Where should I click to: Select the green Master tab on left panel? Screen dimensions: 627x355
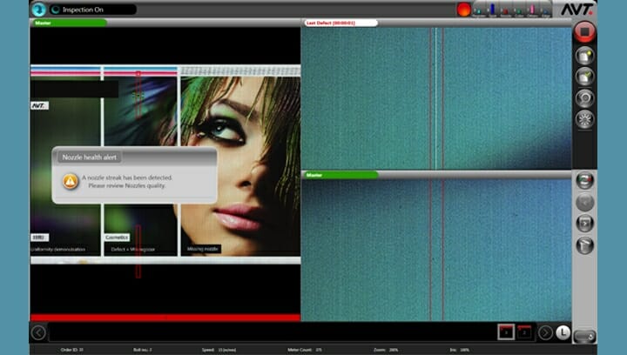[x=68, y=23]
